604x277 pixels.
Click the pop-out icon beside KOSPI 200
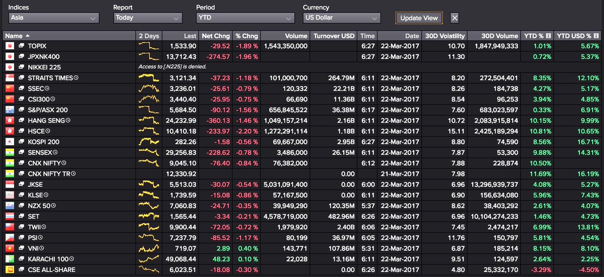tap(22, 142)
